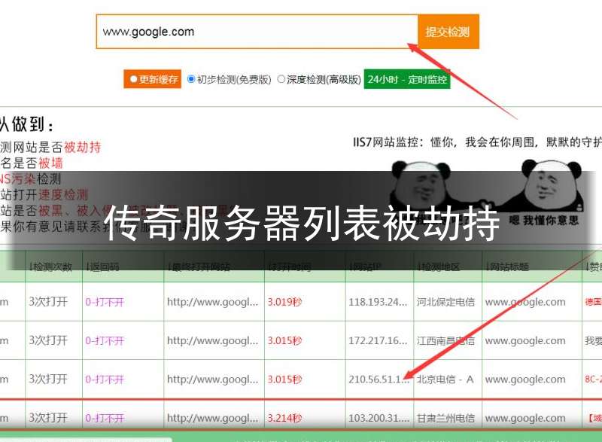Sort by 最终打开网站 column header

(x=199, y=267)
